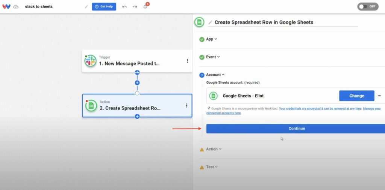This screenshot has height=190, width=385.
Task: Collapse the Account section
Action: click(215, 75)
